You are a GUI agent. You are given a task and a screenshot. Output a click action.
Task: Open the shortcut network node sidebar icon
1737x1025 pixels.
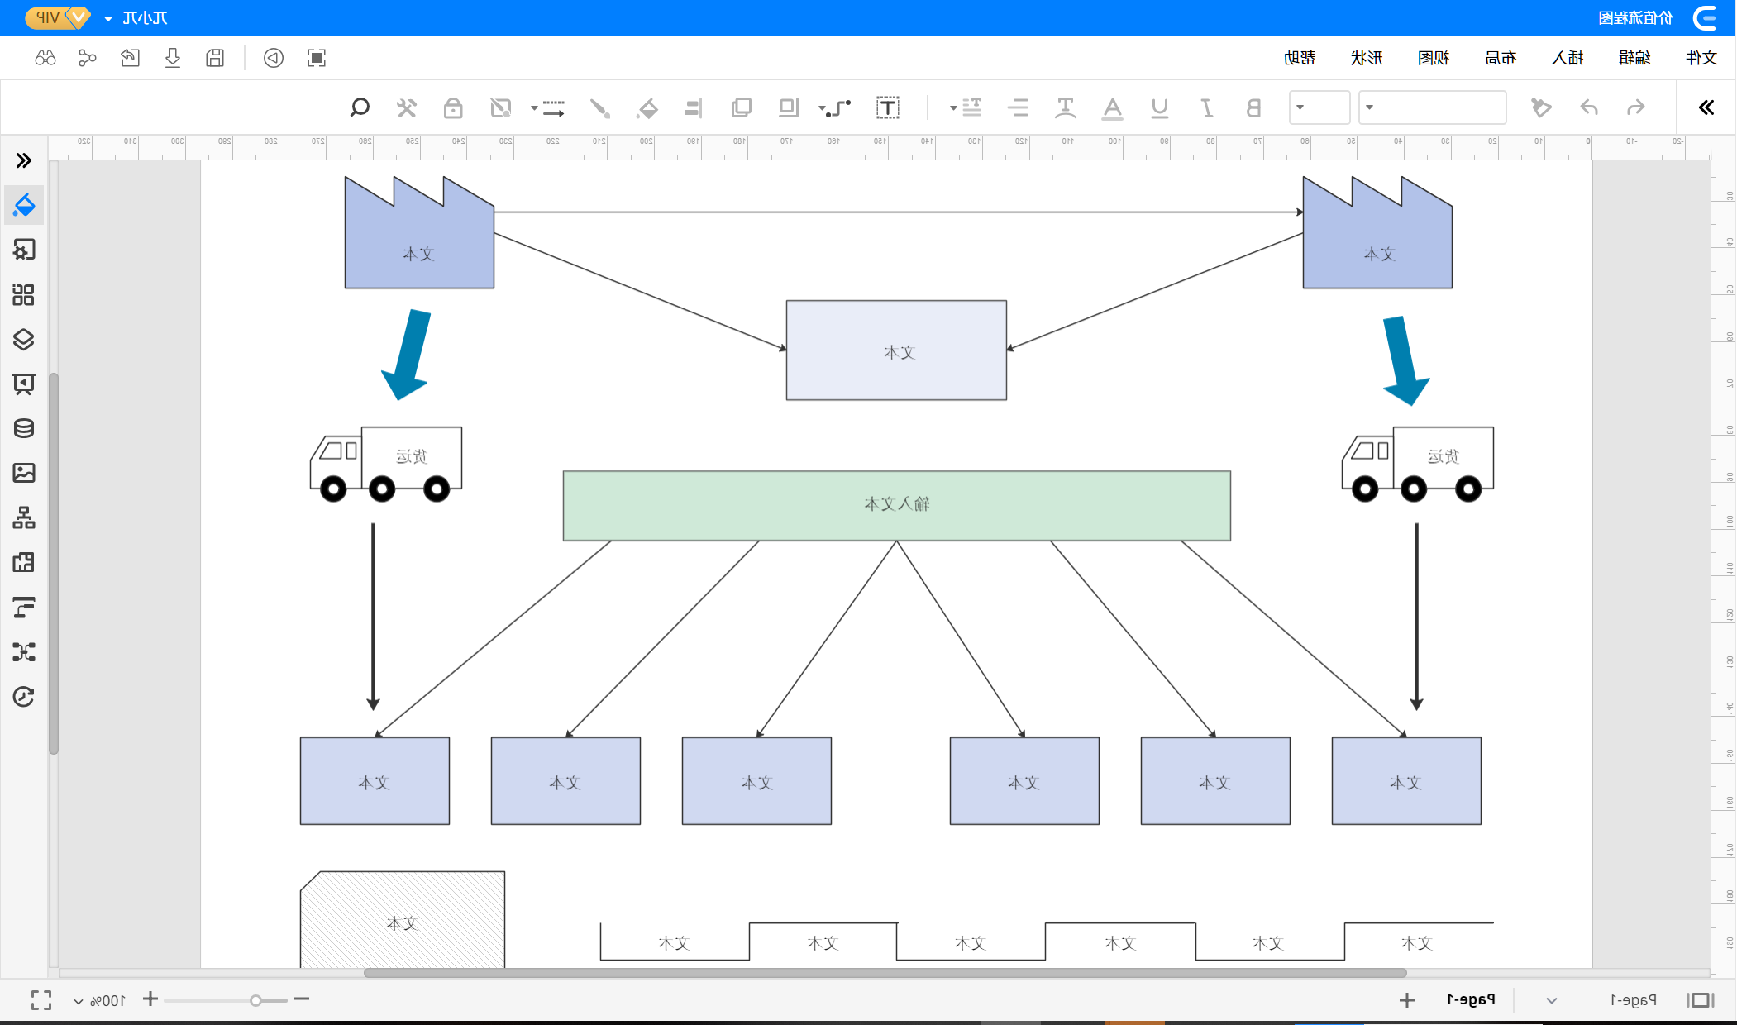click(24, 652)
